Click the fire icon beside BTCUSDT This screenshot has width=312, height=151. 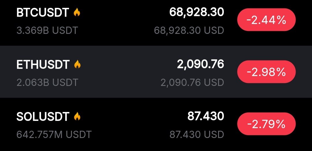[x=77, y=12]
